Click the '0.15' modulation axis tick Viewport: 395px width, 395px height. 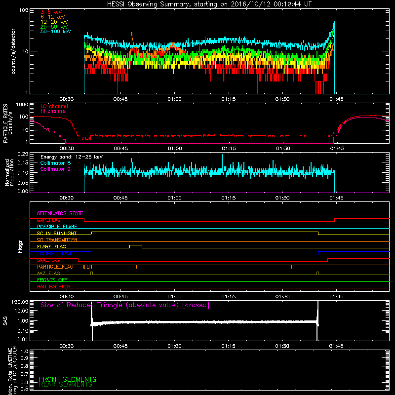click(22, 163)
